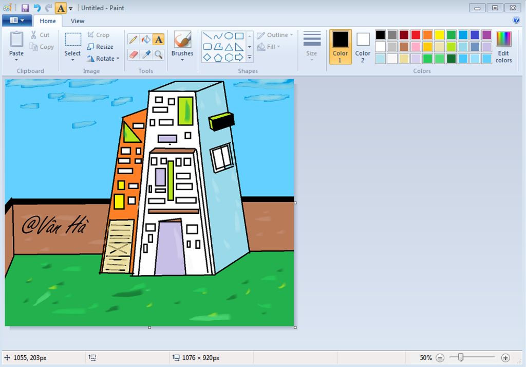The image size is (526, 367).
Task: Open Edit colors dialog
Action: [x=503, y=47]
